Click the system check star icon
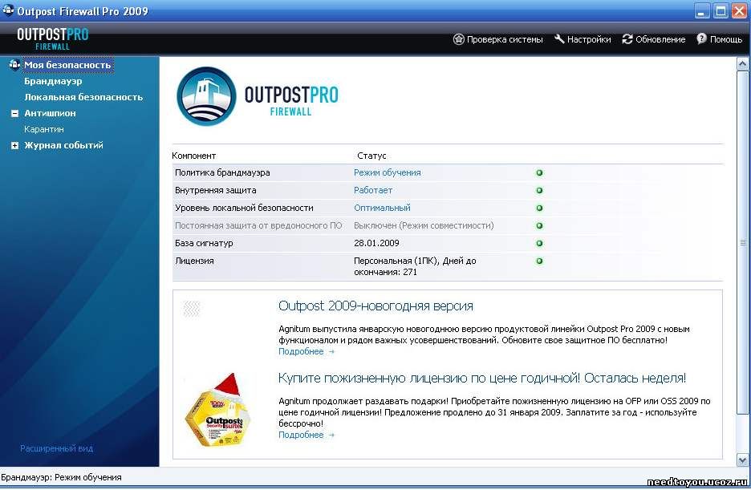The image size is (751, 490). (458, 39)
